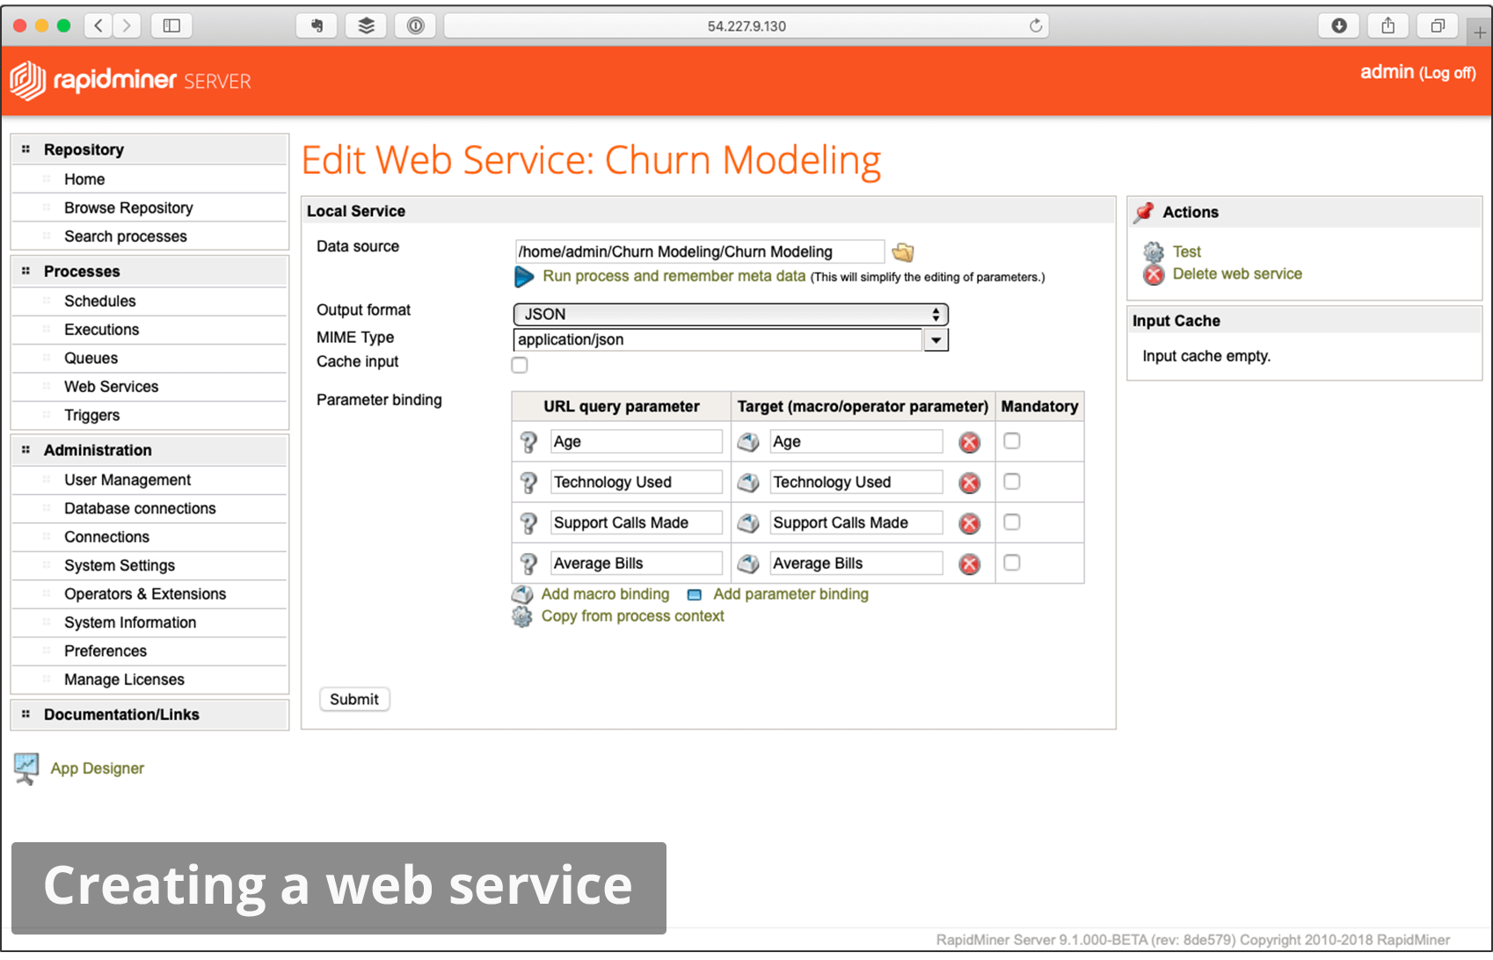Click the Add macro binding icon
This screenshot has height=960, width=1493.
(522, 595)
